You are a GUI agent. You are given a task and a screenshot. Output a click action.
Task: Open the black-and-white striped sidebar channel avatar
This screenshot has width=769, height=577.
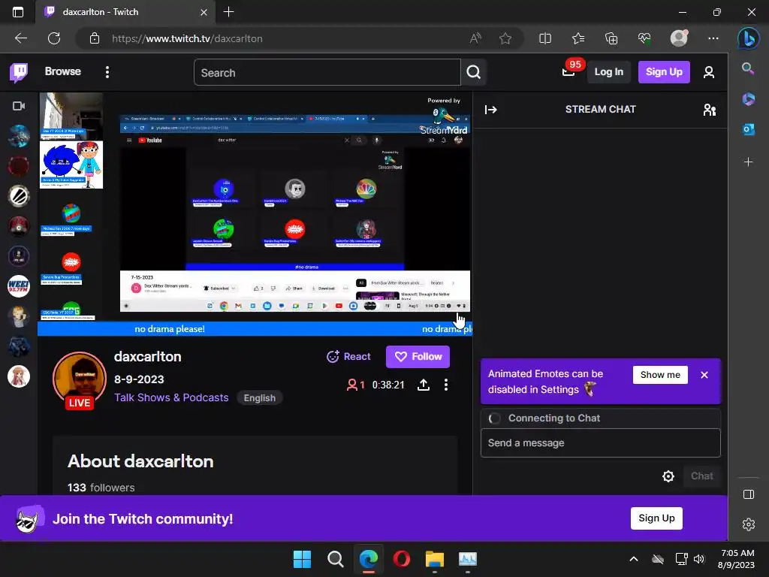19,196
